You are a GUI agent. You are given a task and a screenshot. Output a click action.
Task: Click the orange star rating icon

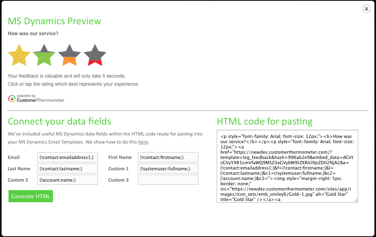(70, 55)
